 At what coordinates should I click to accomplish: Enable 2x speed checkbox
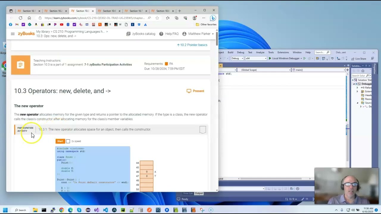68,141
